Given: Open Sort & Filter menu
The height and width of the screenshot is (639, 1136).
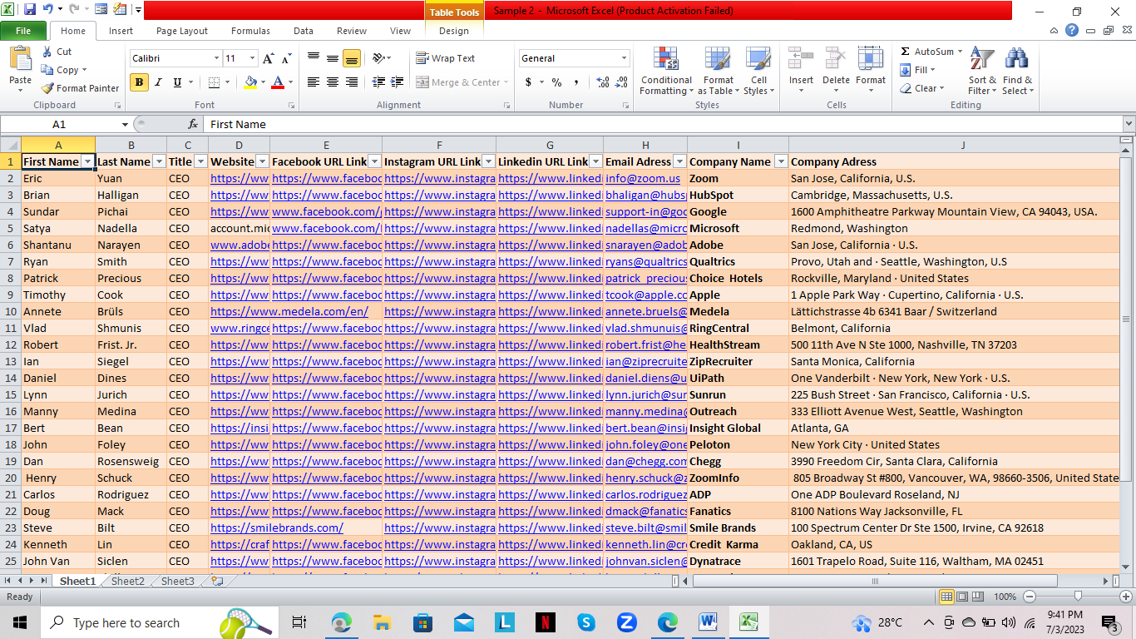Looking at the screenshot, I should (982, 72).
